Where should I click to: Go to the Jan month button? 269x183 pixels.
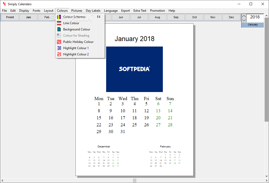pyautogui.click(x=28, y=17)
